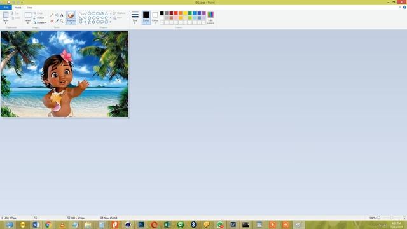Pick the orange color swatch
407x229 pixels.
pyautogui.click(x=181, y=13)
